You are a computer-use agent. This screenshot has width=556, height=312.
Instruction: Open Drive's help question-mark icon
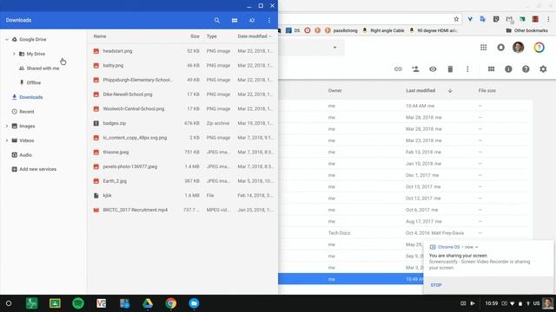point(526,69)
